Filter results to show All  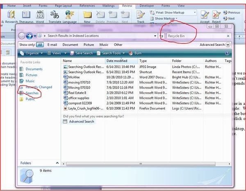click(40, 45)
